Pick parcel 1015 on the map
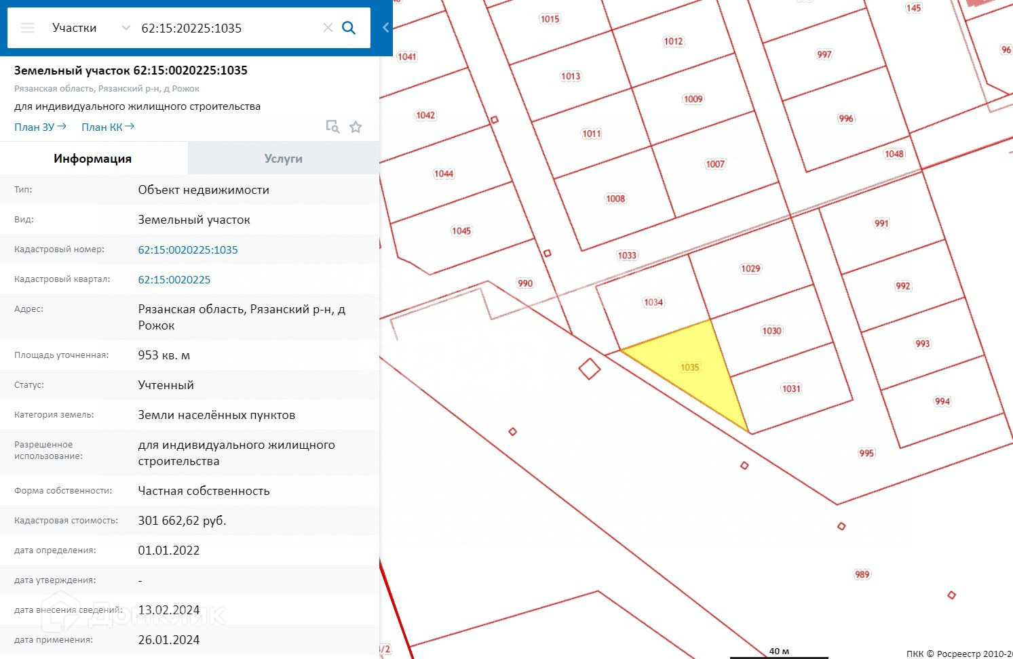 click(x=550, y=19)
